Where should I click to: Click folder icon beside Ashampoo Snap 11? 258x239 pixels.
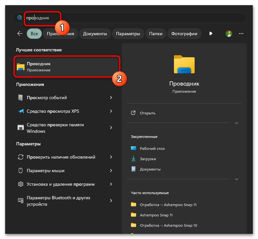click(134, 215)
